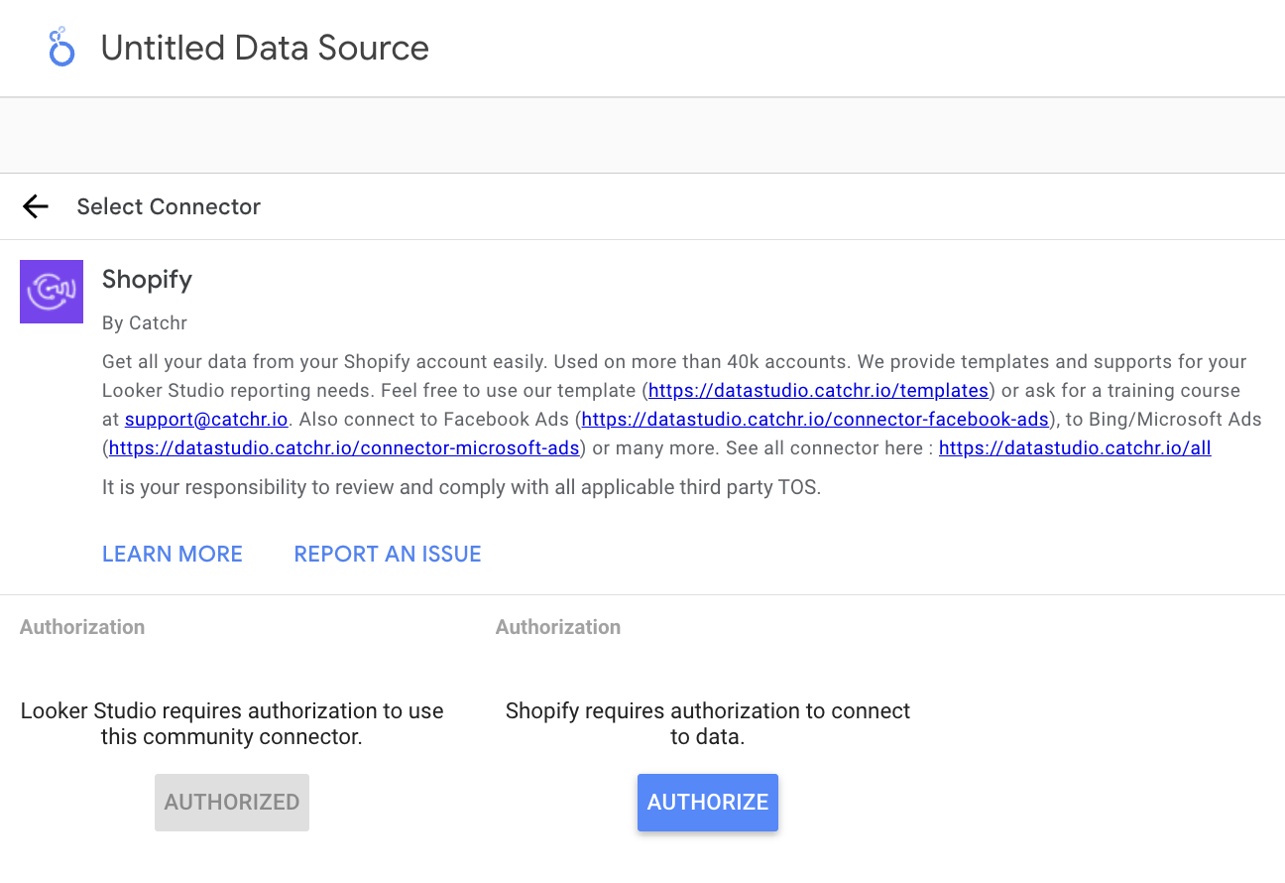This screenshot has height=883, width=1285.
Task: Click the By Catchr author label
Action: coord(145,322)
